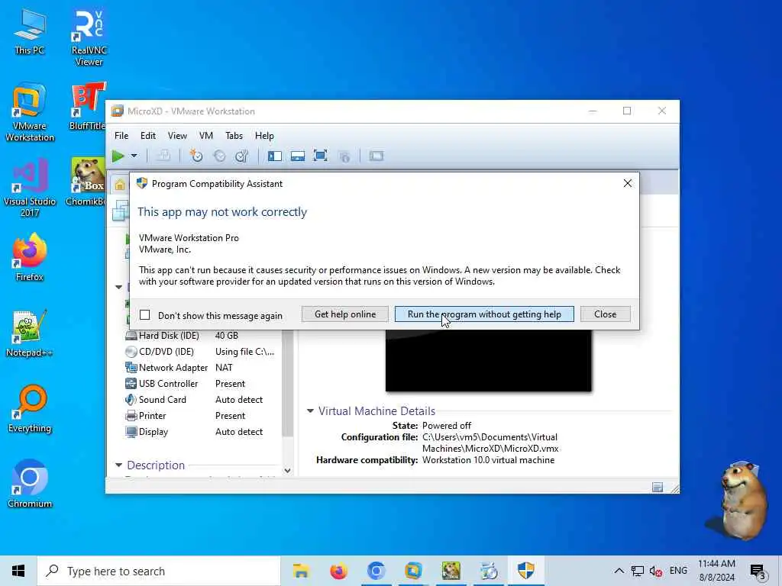The width and height of the screenshot is (782, 586).
Task: Check Don't show this message again
Action: (x=144, y=315)
